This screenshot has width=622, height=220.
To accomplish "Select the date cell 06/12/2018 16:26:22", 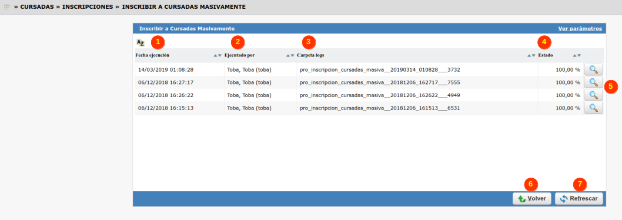I will point(166,95).
